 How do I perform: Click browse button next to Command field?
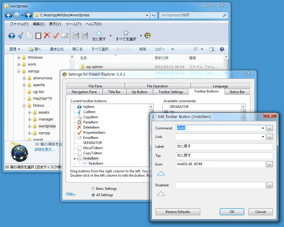269,128
